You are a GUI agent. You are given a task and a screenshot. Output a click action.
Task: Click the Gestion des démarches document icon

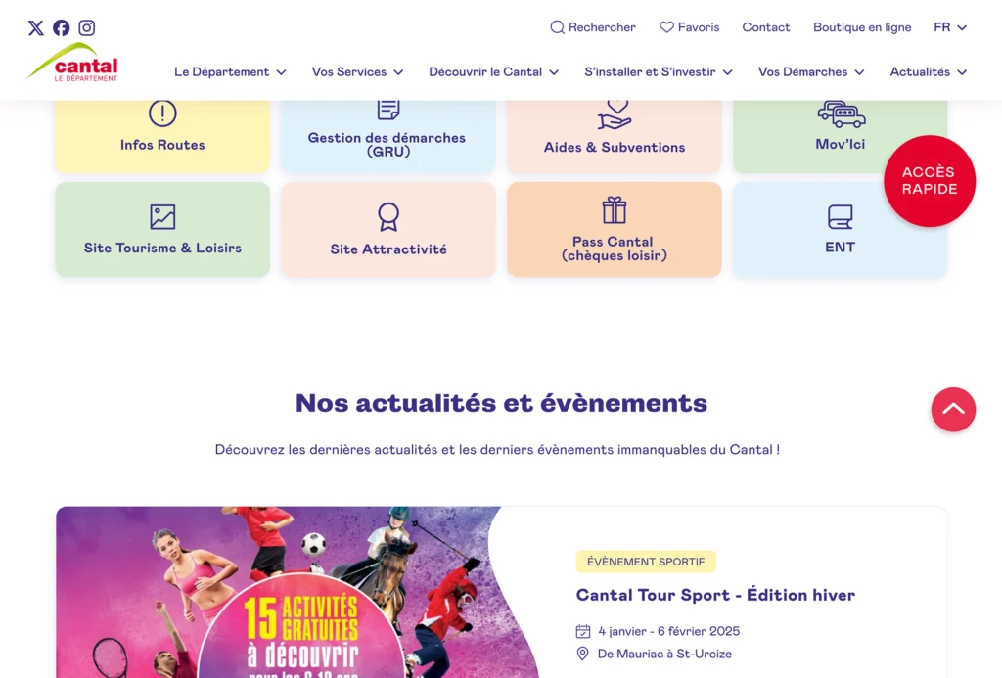[387, 110]
